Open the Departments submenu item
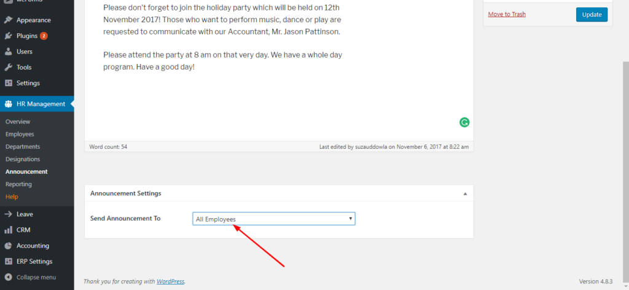629x290 pixels. (23, 147)
